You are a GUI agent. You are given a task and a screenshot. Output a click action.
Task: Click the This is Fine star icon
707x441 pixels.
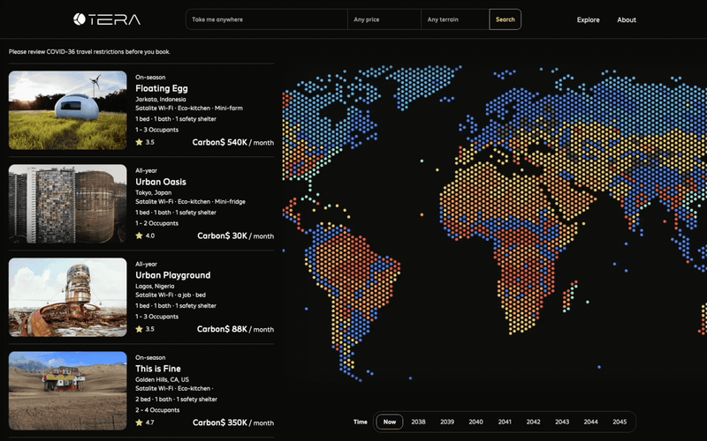pyautogui.click(x=139, y=422)
